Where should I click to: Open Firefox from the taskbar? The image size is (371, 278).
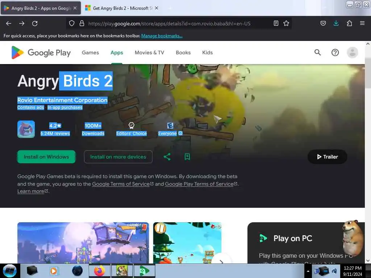100,271
